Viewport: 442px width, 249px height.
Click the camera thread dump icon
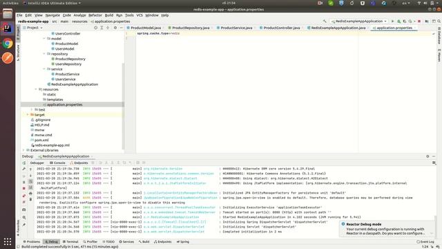[24, 210]
